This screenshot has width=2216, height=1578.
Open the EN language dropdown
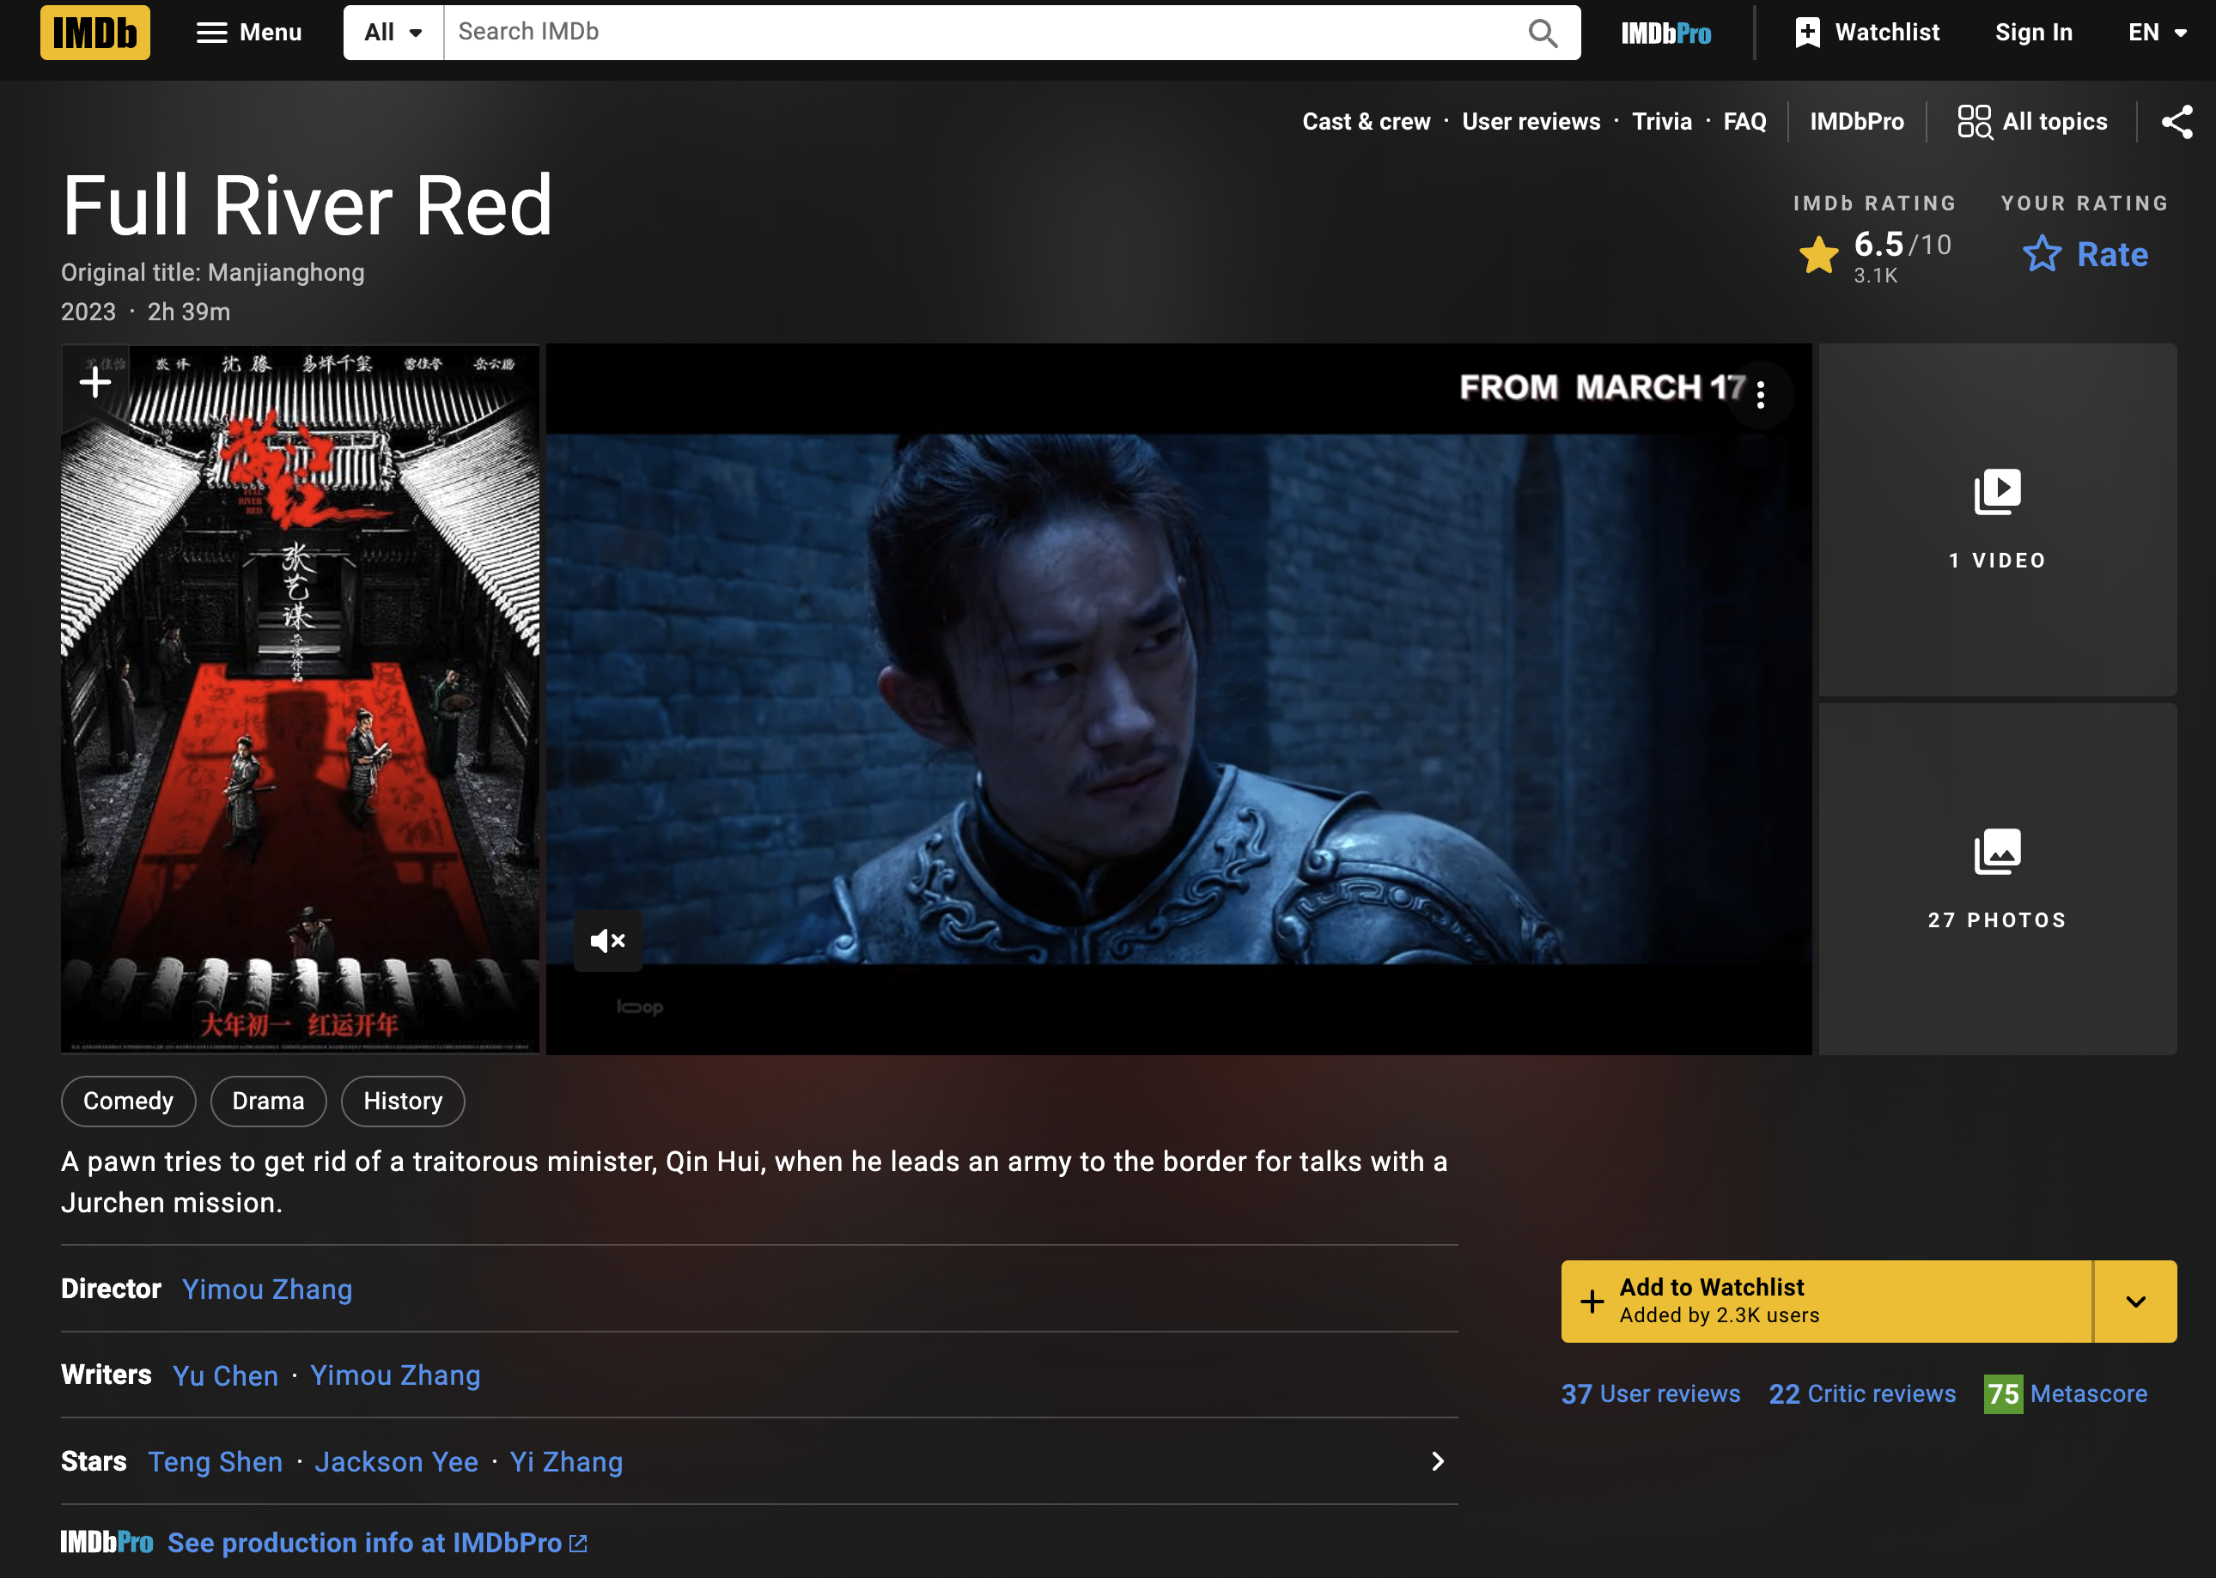click(x=2158, y=32)
